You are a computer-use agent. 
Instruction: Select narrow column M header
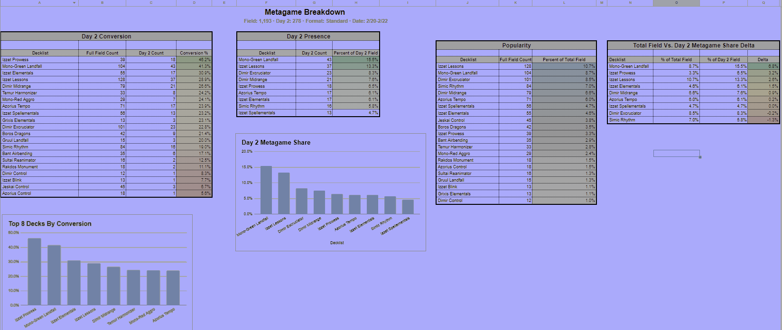coord(602,3)
